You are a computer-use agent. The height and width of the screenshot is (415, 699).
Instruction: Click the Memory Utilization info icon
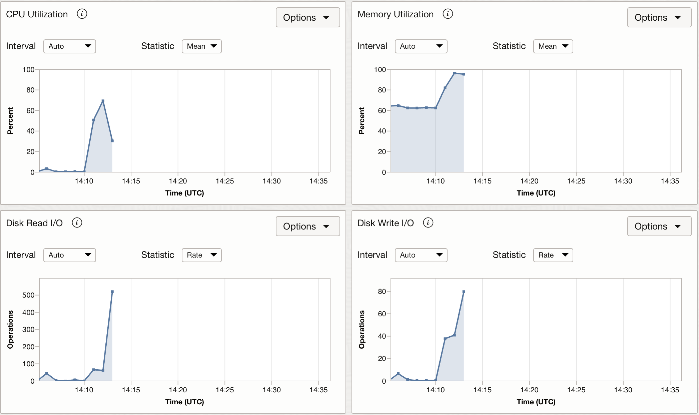point(448,14)
